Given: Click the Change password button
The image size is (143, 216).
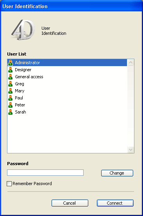Looking at the screenshot, I should click(x=117, y=173).
